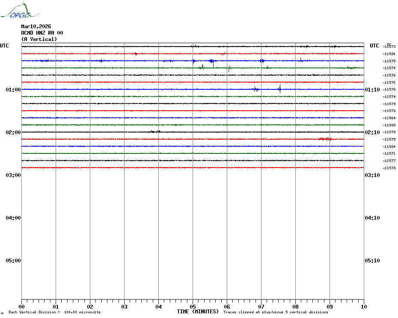The image size is (398, 318).
Task: Select the date text Mar10,2026
Action: [x=36, y=26]
